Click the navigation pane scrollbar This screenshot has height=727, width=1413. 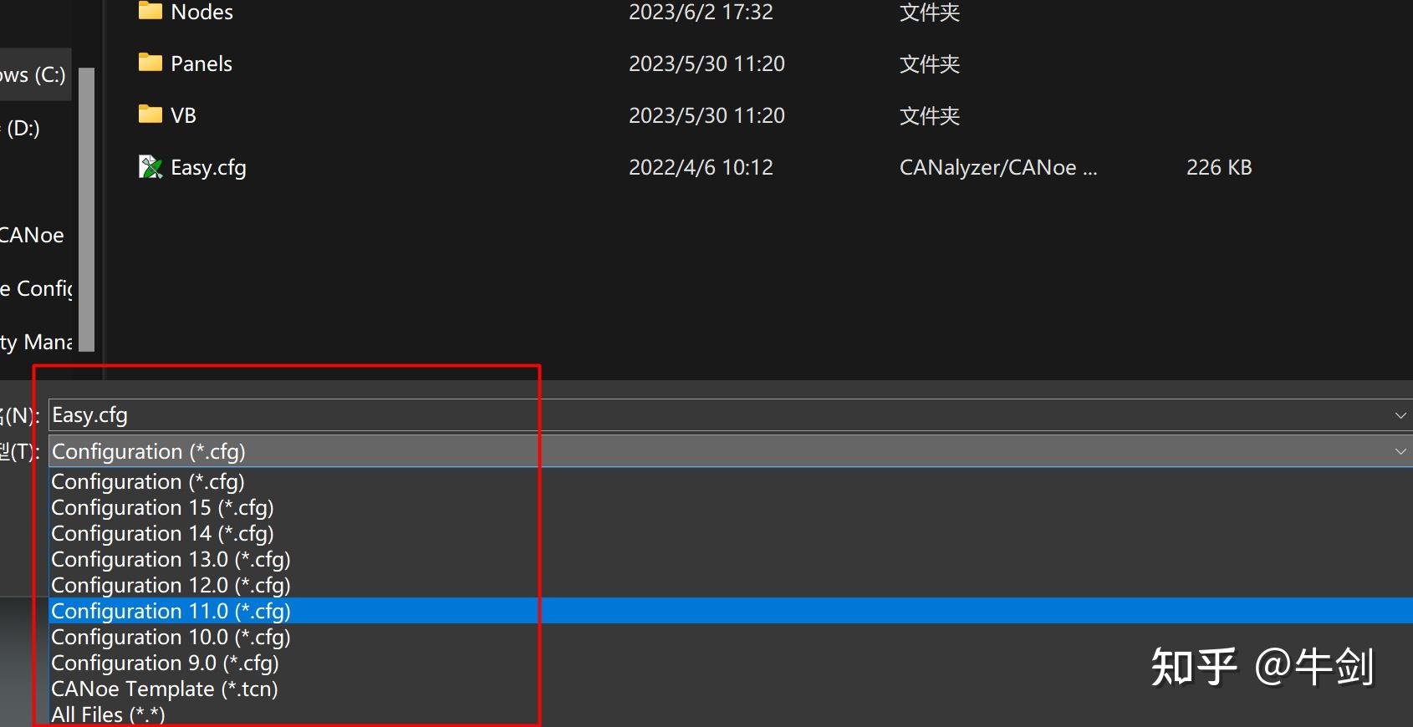pyautogui.click(x=86, y=209)
